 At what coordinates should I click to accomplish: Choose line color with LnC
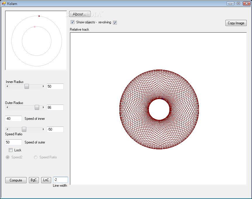(x=46, y=180)
